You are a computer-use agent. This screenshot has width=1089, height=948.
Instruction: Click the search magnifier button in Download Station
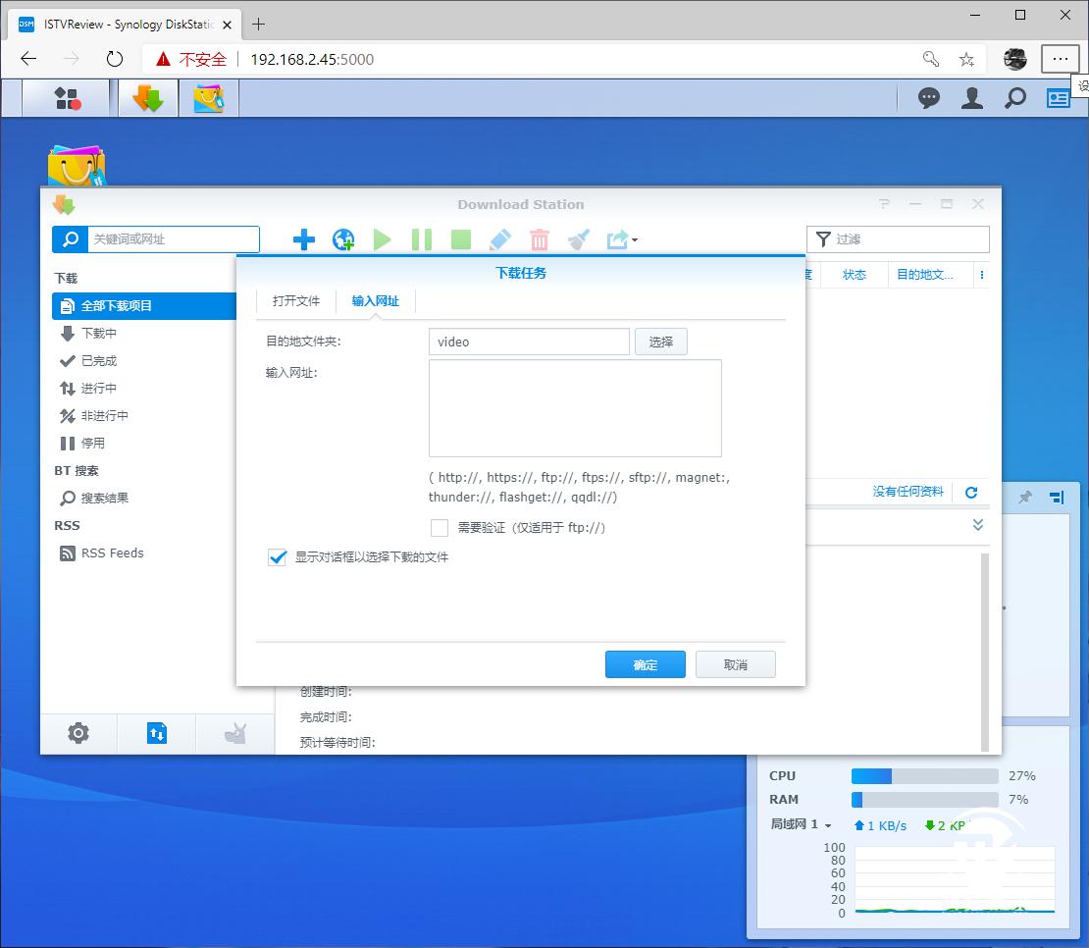(70, 238)
